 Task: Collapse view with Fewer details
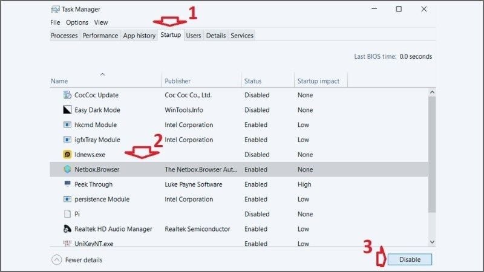click(x=77, y=260)
